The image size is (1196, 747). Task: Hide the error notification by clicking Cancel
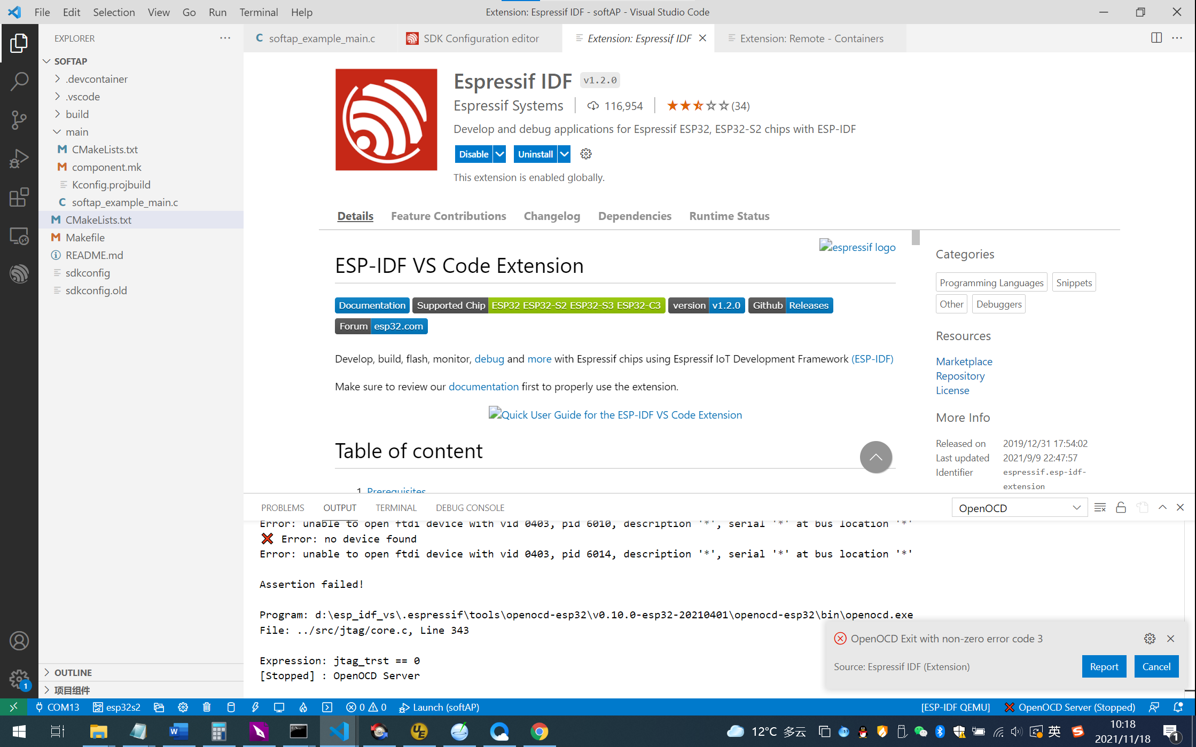pyautogui.click(x=1156, y=666)
